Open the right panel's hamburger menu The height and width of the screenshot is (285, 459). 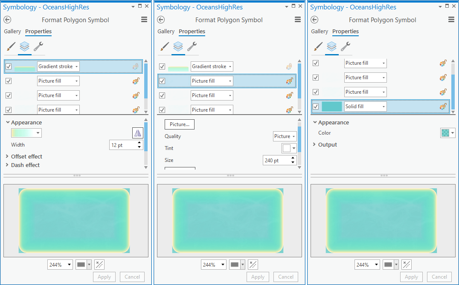pyautogui.click(x=451, y=20)
